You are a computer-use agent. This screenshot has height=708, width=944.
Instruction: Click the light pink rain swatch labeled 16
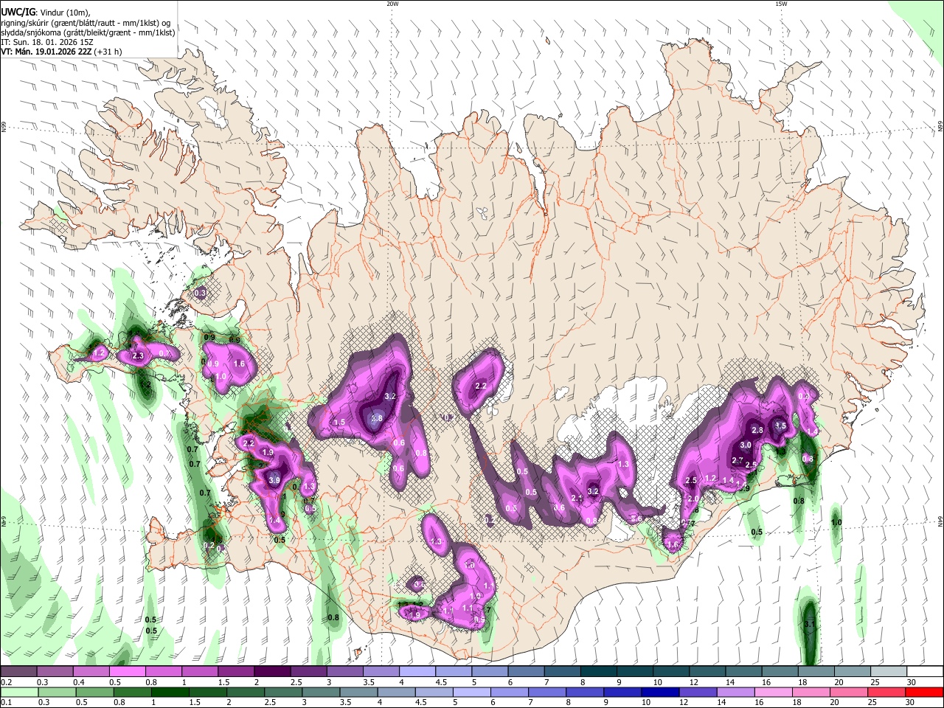tap(774, 692)
